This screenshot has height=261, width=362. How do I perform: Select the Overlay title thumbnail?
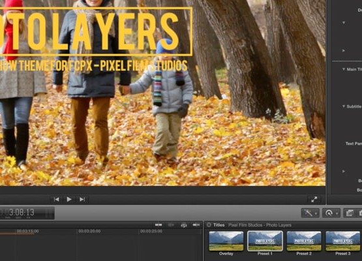pos(226,241)
